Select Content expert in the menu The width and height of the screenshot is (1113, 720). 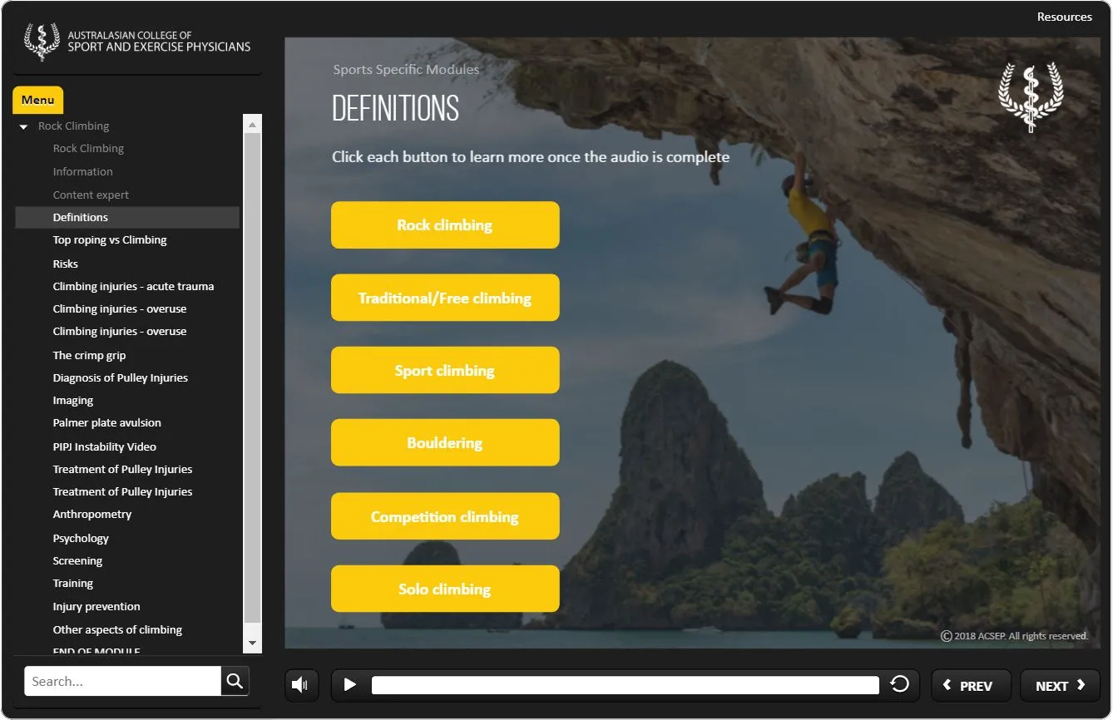91,195
